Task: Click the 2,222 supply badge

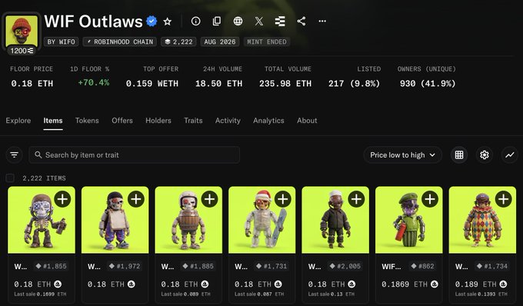Action: [178, 42]
